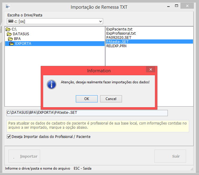The height and width of the screenshot is (175, 199).
Task: Close the Information dialog with X
Action: tap(150, 70)
